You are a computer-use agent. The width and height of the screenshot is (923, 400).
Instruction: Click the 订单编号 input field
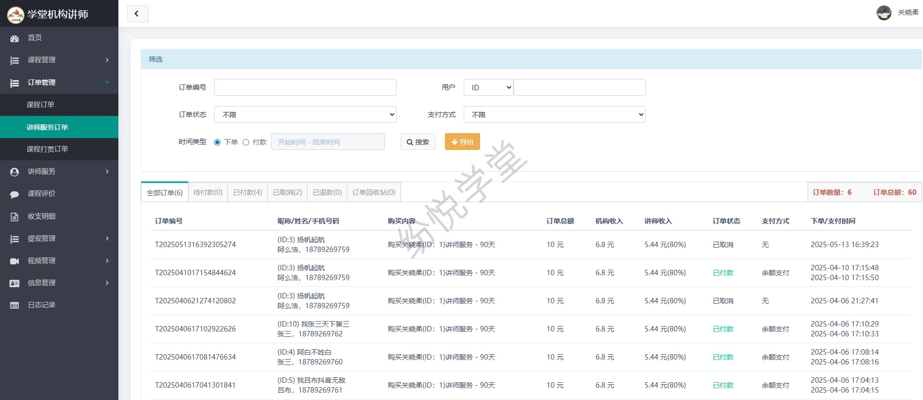(x=305, y=87)
